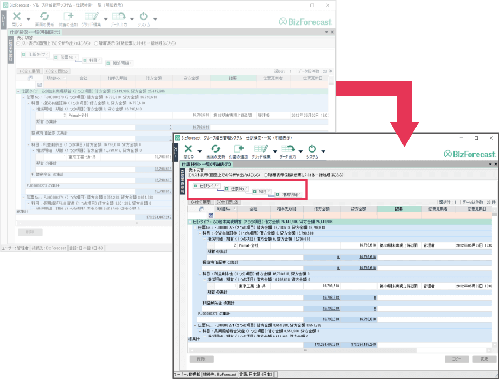This screenshot has width=499, height=379.
Task: Click green icon on 仕訳タイプ chip, back window
Action: (24, 54)
